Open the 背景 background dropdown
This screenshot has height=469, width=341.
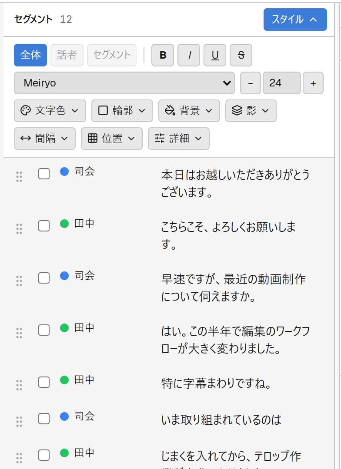point(189,111)
